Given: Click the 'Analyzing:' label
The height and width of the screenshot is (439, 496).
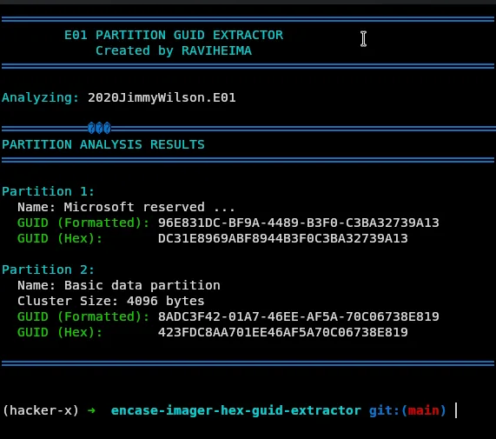Looking at the screenshot, I should tap(40, 98).
